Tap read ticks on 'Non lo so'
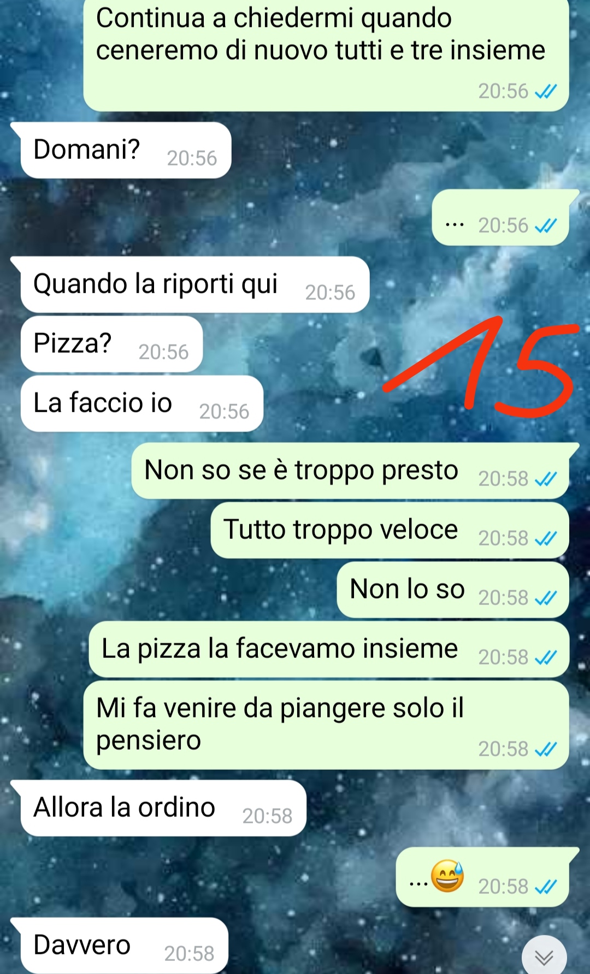 point(546,598)
